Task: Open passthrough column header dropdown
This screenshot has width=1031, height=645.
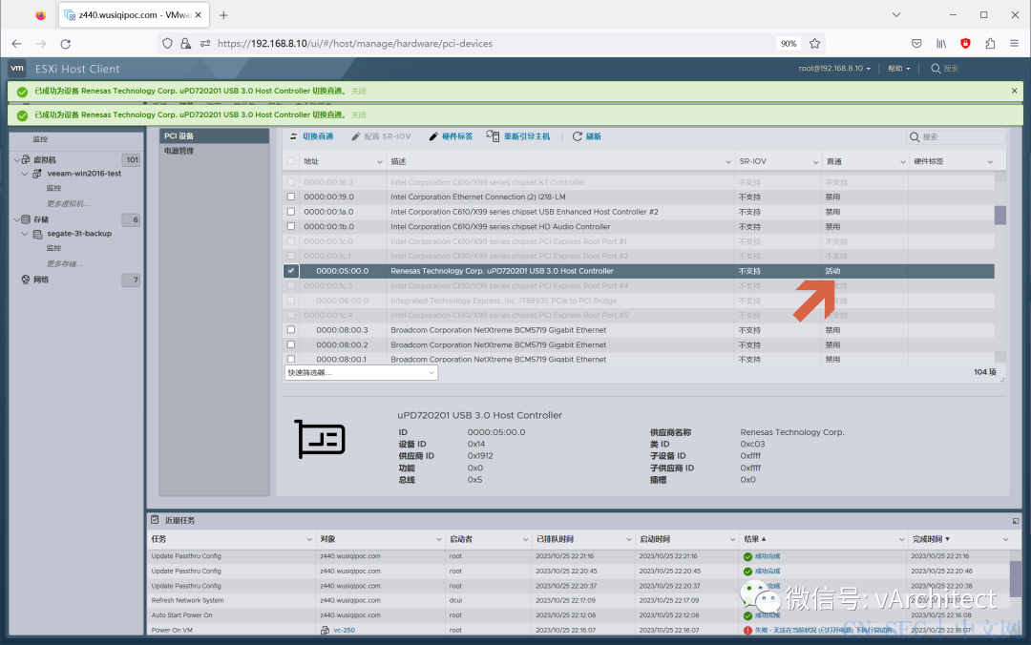Action: point(902,162)
